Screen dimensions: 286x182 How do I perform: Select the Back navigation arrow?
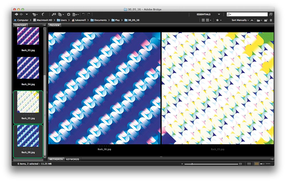[17, 14]
